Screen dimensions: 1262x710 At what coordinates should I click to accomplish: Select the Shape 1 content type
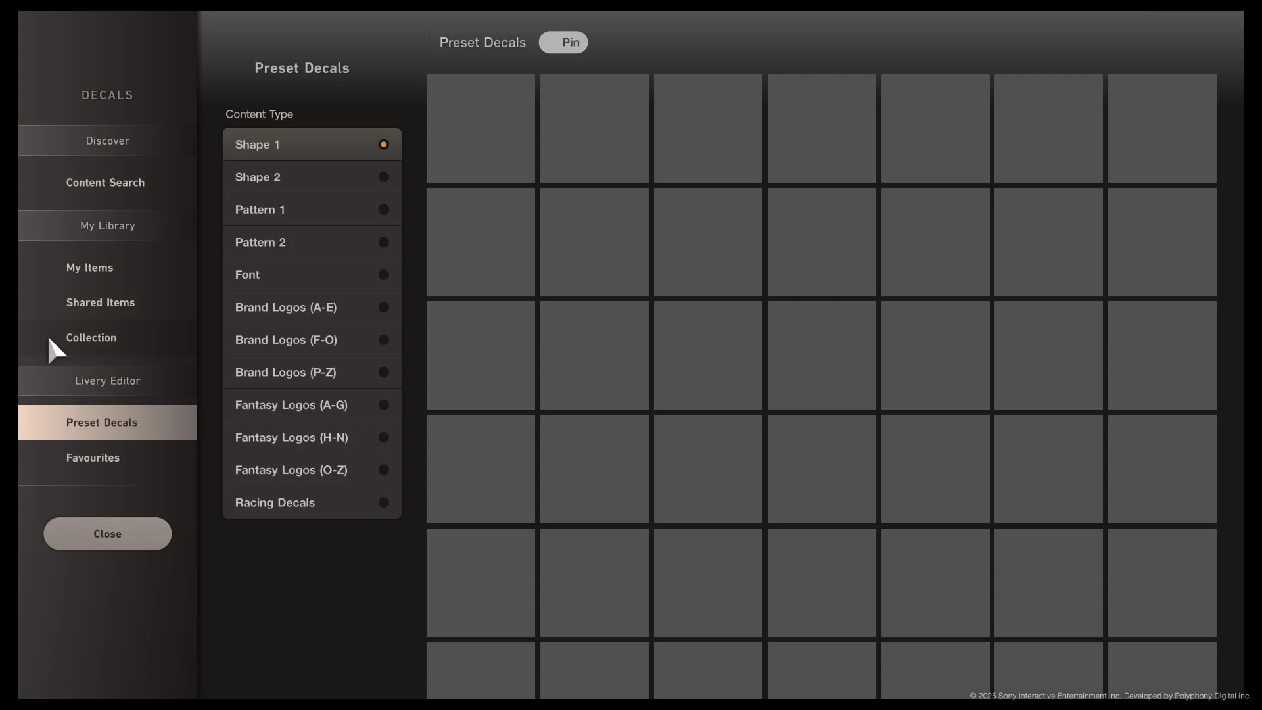[x=312, y=145]
